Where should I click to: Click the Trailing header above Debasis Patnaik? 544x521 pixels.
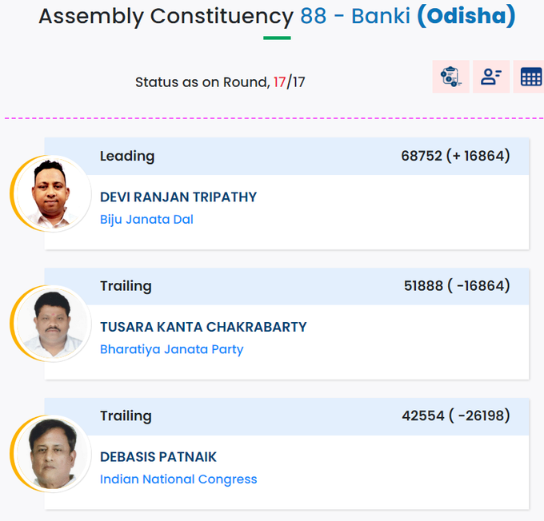tap(126, 416)
